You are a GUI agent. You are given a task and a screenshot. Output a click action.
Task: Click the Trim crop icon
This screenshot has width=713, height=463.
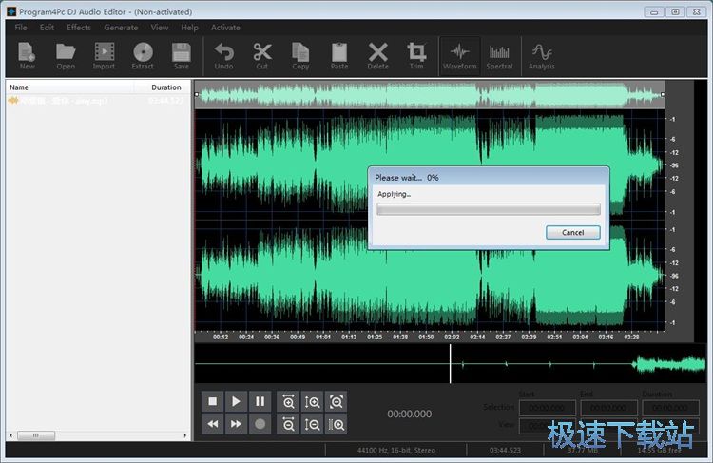(416, 55)
